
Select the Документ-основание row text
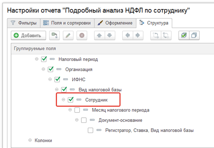121,120
